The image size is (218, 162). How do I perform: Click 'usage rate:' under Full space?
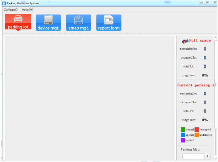(x=188, y=75)
